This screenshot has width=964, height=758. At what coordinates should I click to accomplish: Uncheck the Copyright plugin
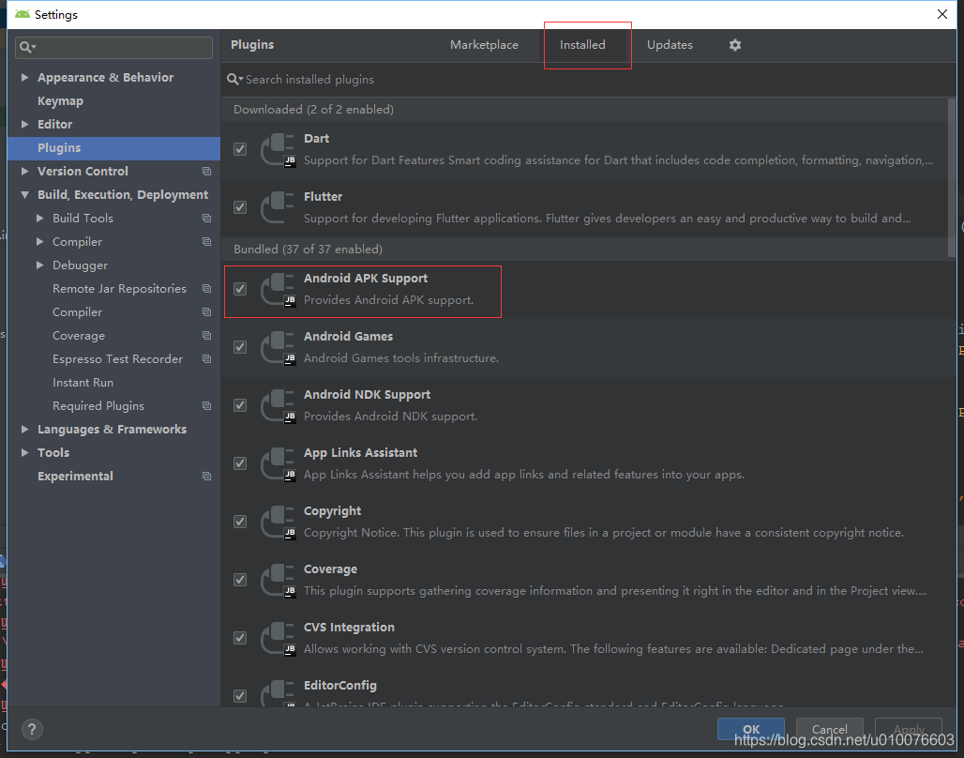240,522
